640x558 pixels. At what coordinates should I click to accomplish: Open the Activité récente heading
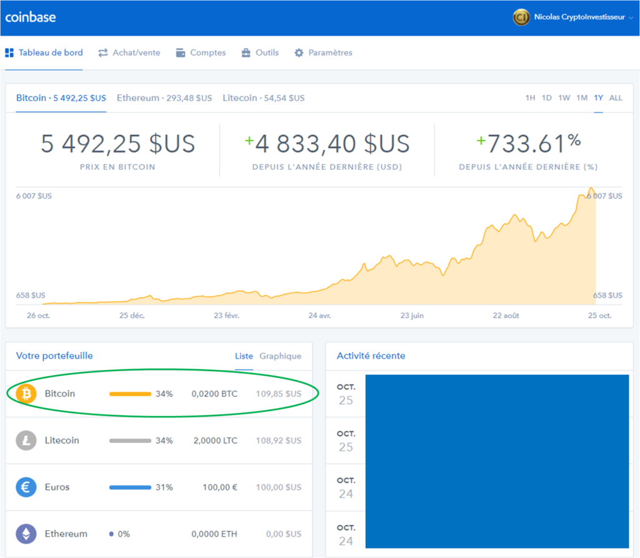click(371, 356)
